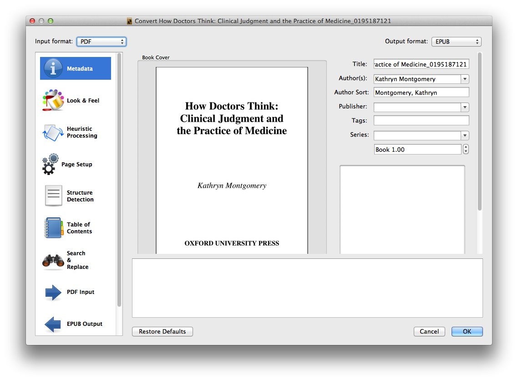Click the Author Sort field
Viewport: 518px width, 381px height.
421,92
